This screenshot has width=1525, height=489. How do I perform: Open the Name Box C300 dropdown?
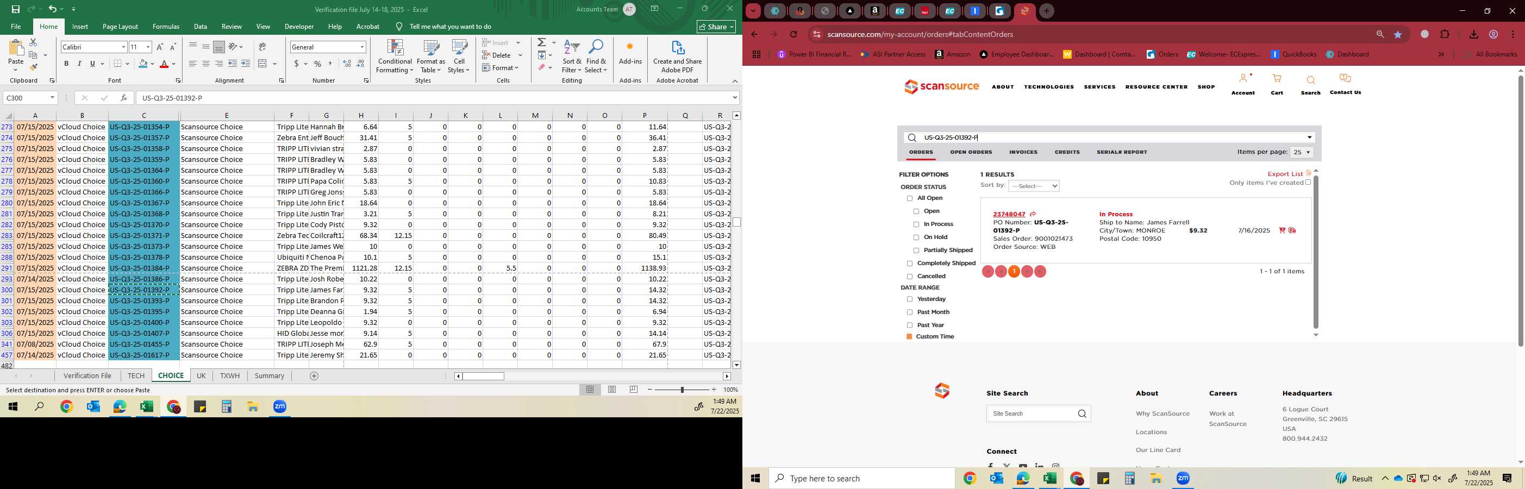click(52, 98)
